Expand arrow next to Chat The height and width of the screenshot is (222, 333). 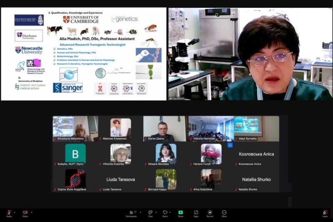pyautogui.click(x=156, y=212)
